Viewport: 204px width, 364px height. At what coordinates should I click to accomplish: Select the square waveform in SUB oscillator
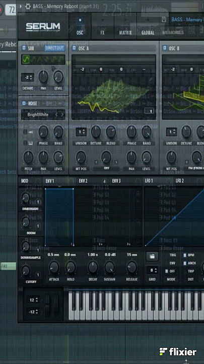pyautogui.click(x=54, y=60)
